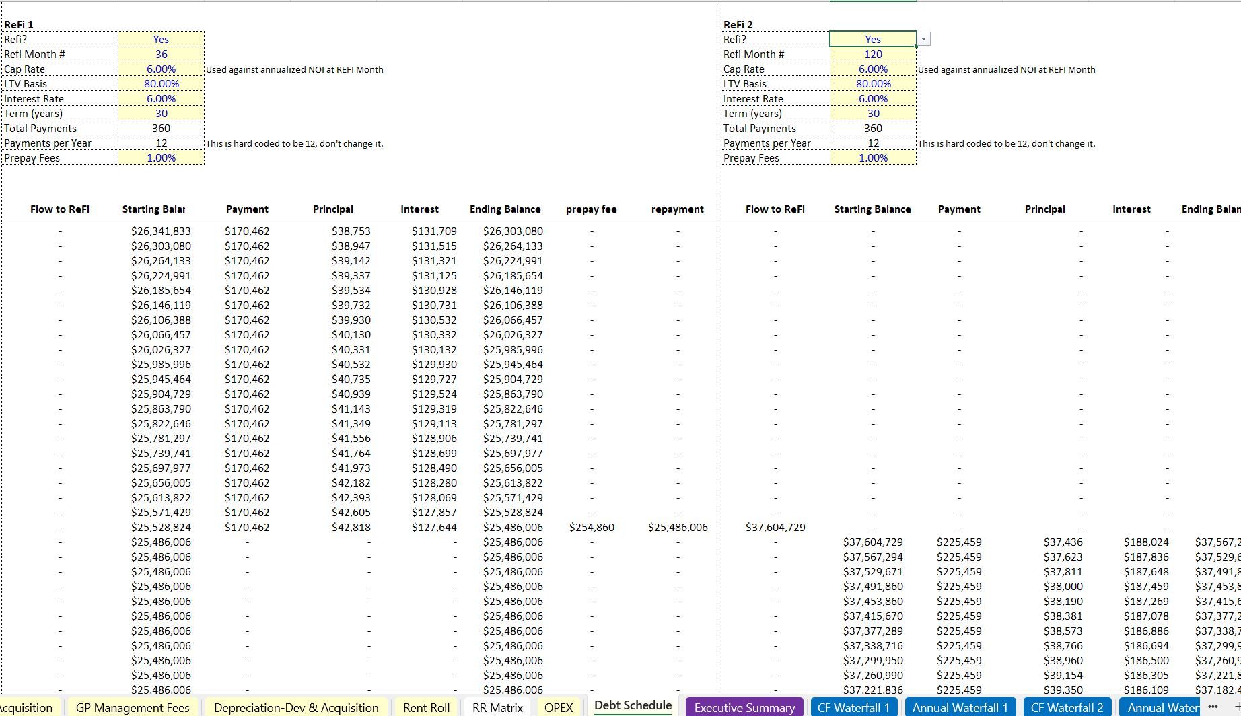Screen dimensions: 1241x716
Task: Open the CF Waterfall 2 sheet tab
Action: coord(1067,707)
